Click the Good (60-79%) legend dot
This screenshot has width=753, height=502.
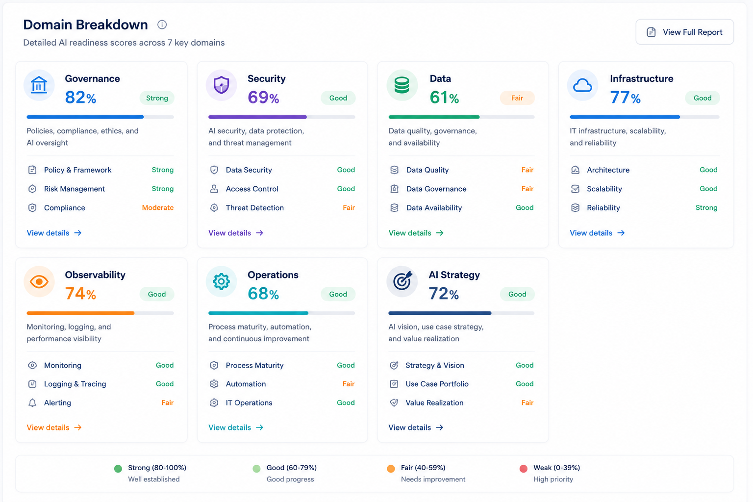point(256,469)
